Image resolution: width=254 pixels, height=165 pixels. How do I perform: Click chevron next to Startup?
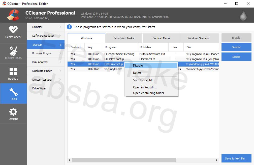[x=60, y=44]
